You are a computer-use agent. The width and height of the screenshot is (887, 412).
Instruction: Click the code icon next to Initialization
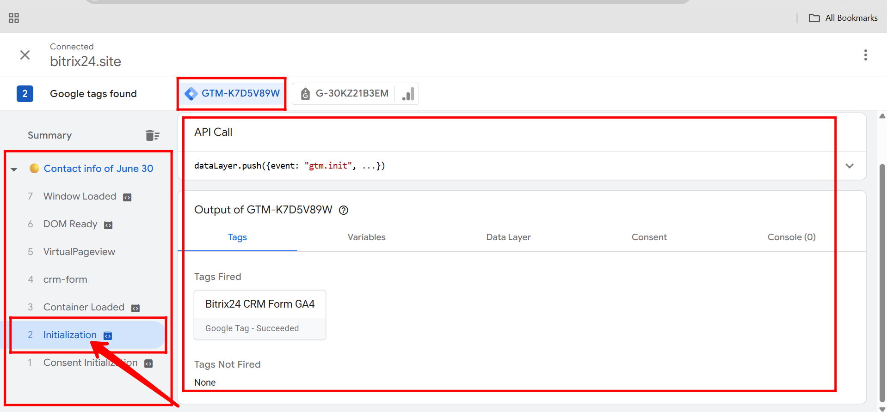(108, 336)
